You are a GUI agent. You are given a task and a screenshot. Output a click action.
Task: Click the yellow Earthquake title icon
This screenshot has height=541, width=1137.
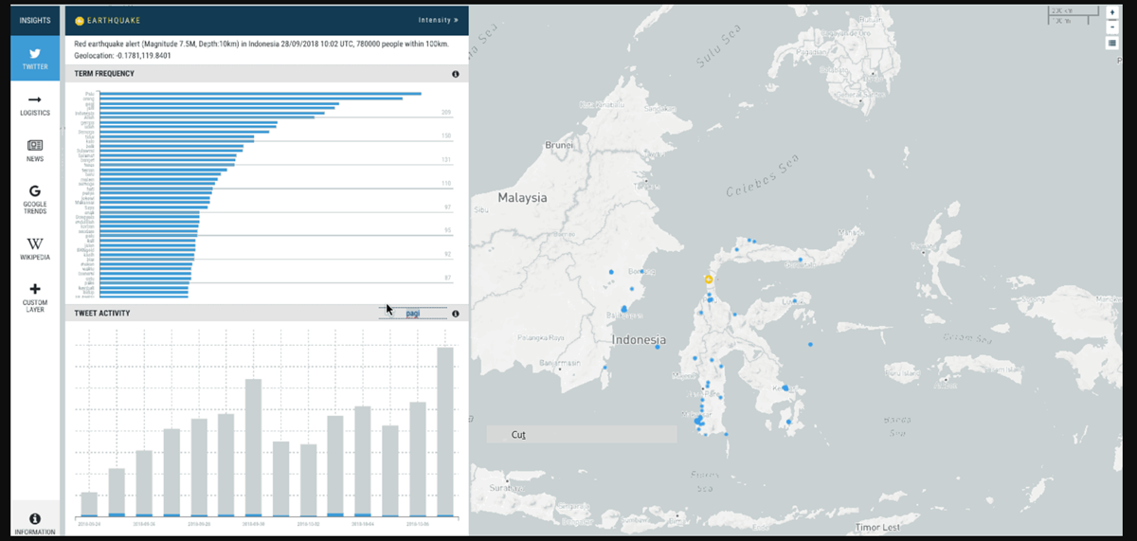80,20
